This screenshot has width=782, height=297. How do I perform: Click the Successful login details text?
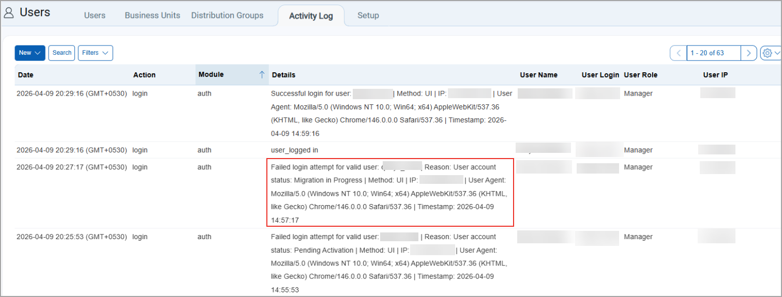pos(392,114)
